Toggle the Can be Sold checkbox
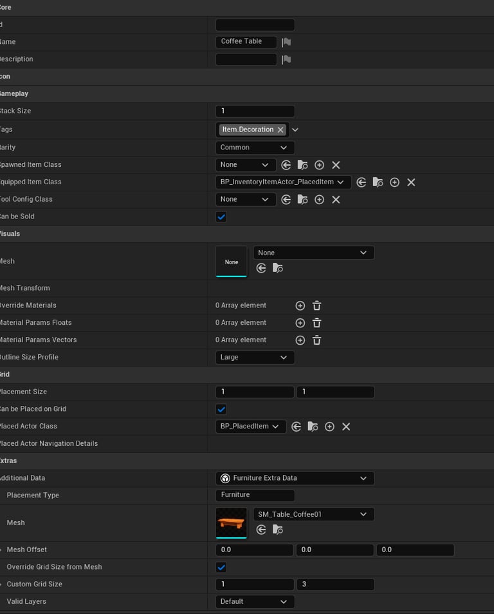The image size is (494, 614). point(221,217)
